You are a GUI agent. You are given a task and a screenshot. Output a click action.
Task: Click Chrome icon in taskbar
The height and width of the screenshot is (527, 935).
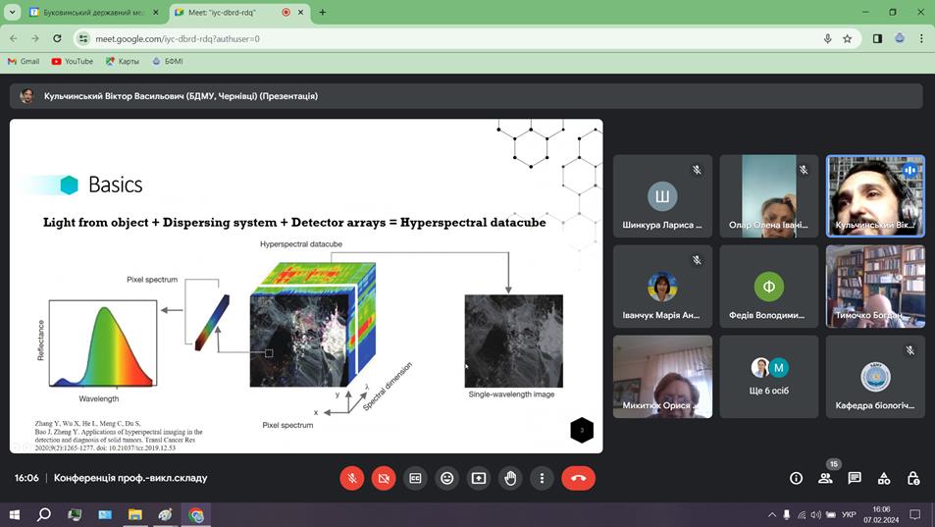pyautogui.click(x=195, y=514)
